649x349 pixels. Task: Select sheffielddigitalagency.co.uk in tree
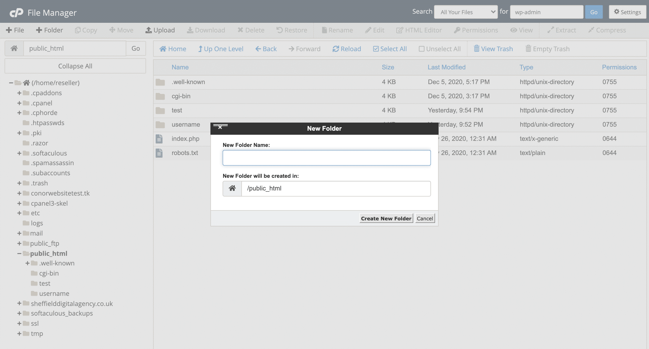(x=72, y=303)
